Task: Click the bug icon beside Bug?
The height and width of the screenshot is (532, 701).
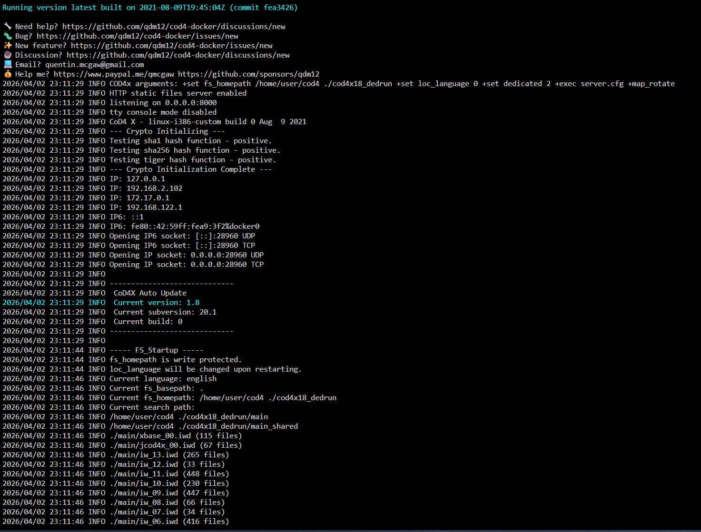Action: [x=8, y=36]
